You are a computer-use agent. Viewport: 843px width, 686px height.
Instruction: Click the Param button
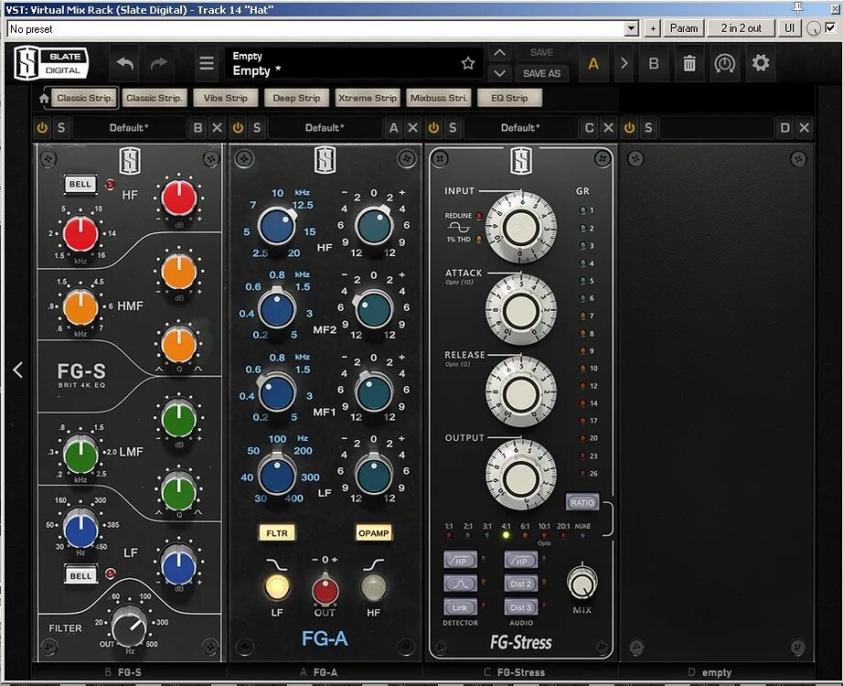click(x=684, y=28)
